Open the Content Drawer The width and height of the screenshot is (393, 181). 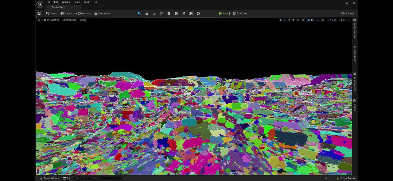(x=49, y=178)
